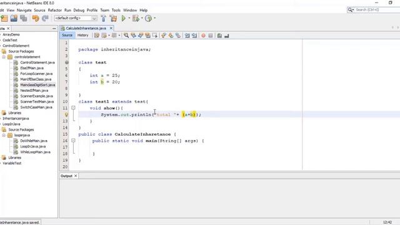Select MainclassDigitSort.java in the tree

click(x=37, y=85)
